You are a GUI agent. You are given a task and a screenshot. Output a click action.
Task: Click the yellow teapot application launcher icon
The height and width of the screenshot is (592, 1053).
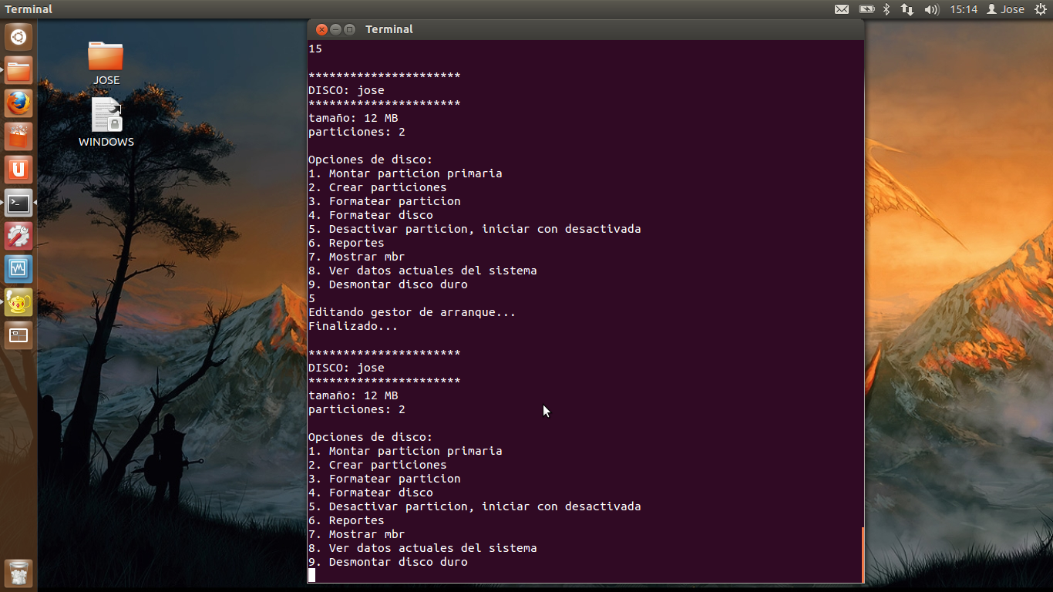(x=19, y=303)
